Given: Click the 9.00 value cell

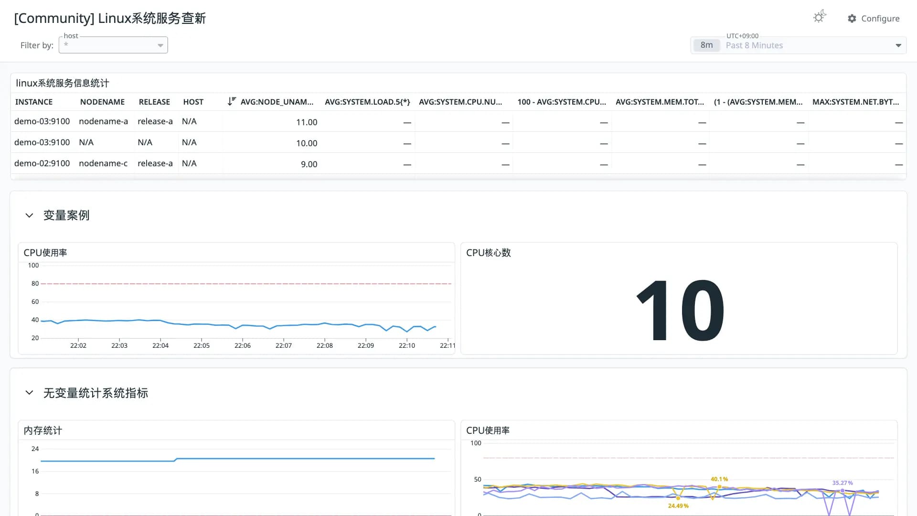Looking at the screenshot, I should coord(309,164).
